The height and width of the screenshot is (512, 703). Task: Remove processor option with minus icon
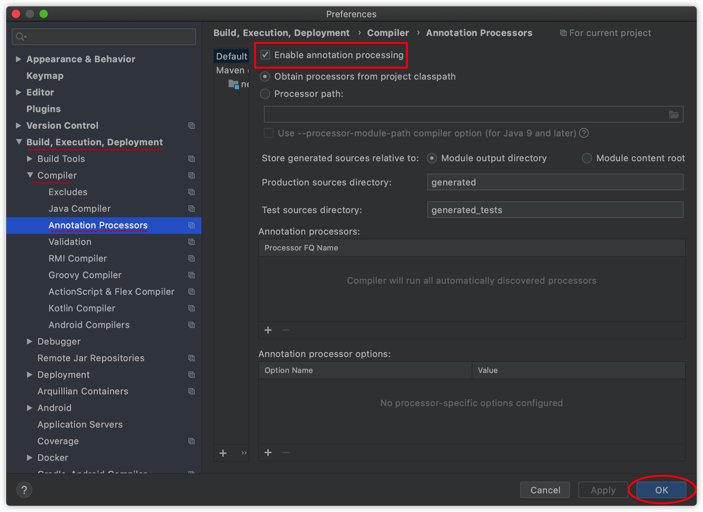click(286, 452)
